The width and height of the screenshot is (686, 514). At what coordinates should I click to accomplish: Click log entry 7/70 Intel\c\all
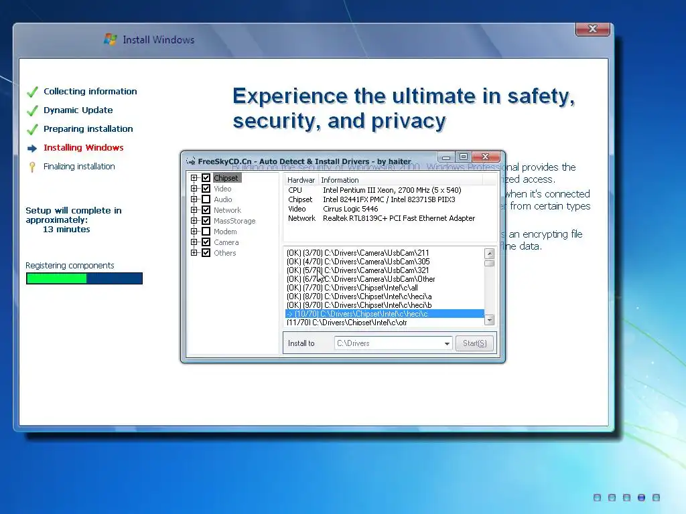pos(385,288)
